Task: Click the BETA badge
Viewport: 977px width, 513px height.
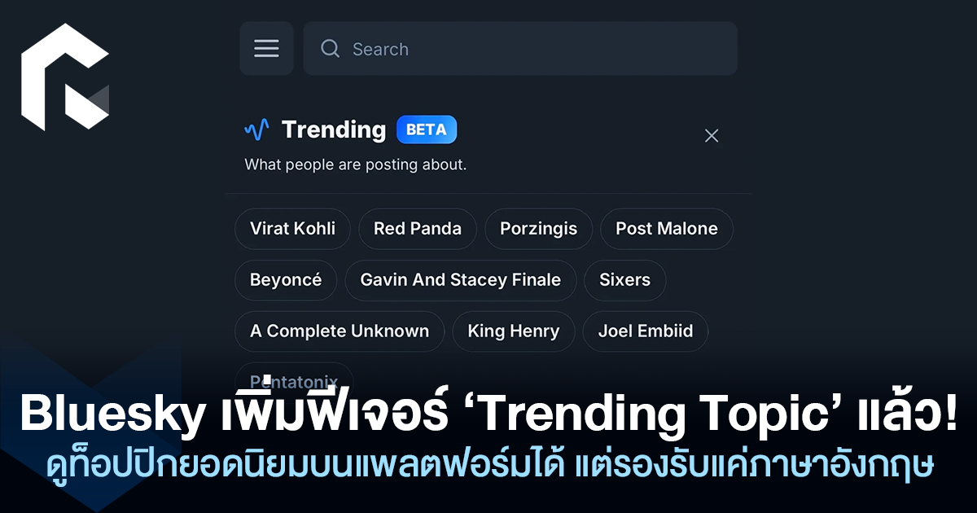Action: (427, 129)
